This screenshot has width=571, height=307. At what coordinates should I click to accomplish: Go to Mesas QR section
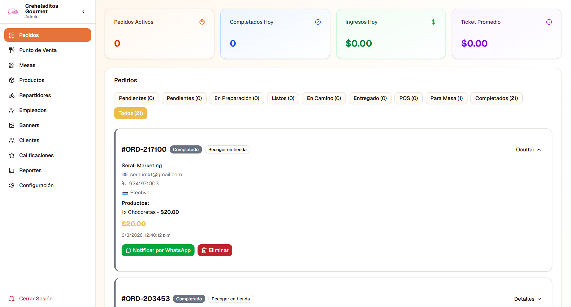(x=47, y=65)
